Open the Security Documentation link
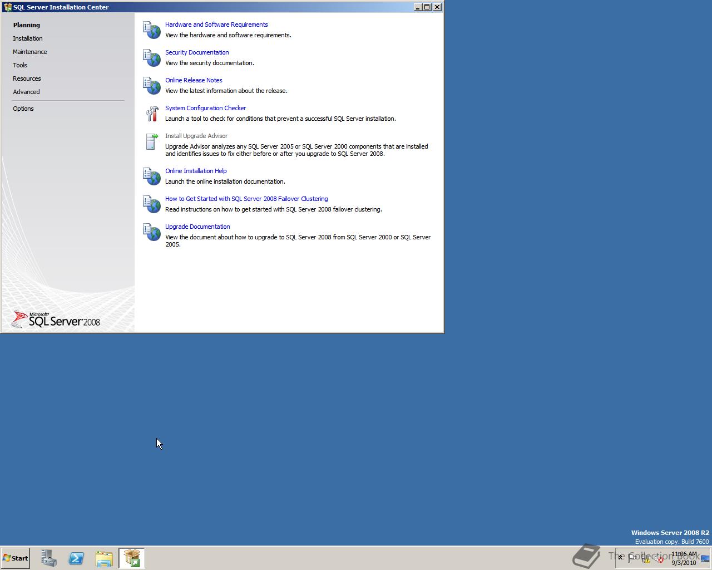 tap(197, 52)
